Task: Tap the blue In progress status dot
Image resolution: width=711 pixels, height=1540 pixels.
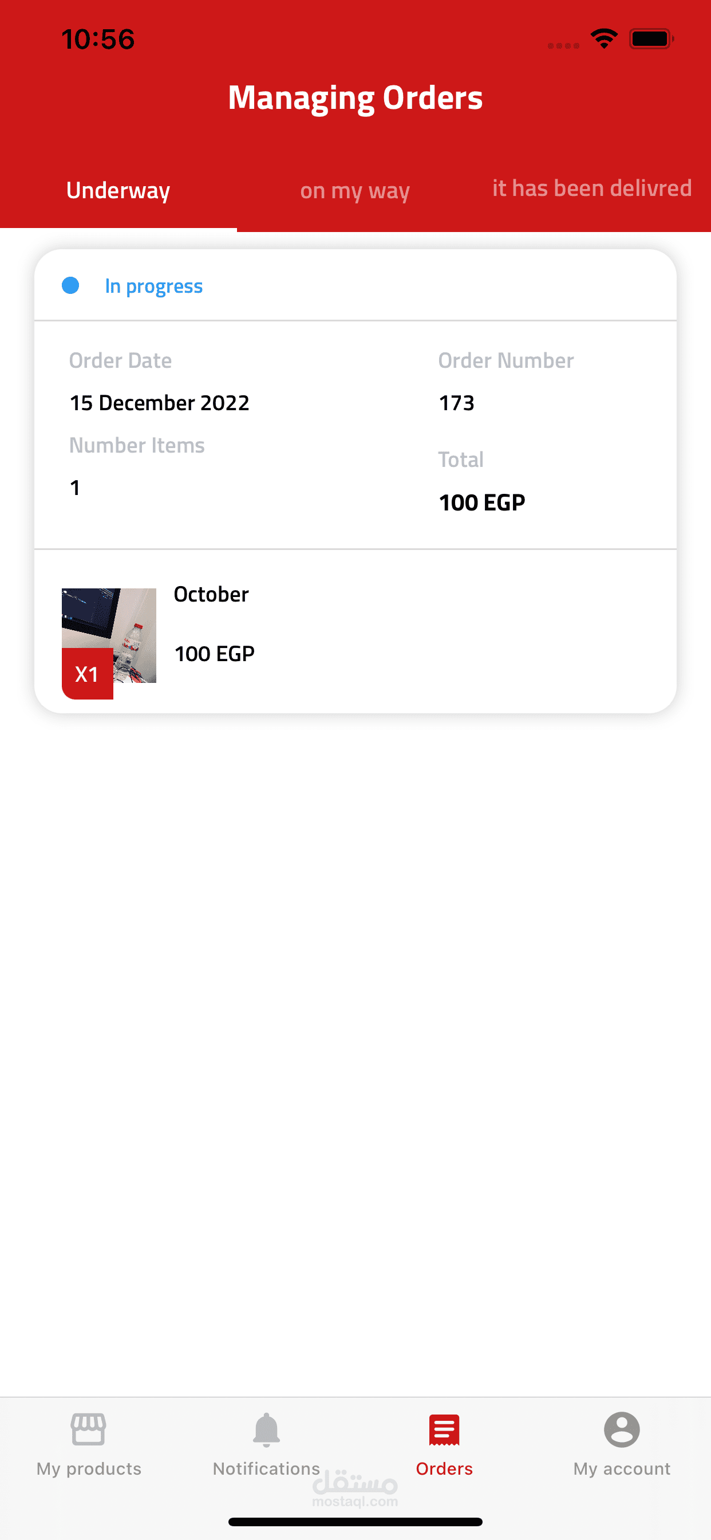Action: click(x=70, y=286)
